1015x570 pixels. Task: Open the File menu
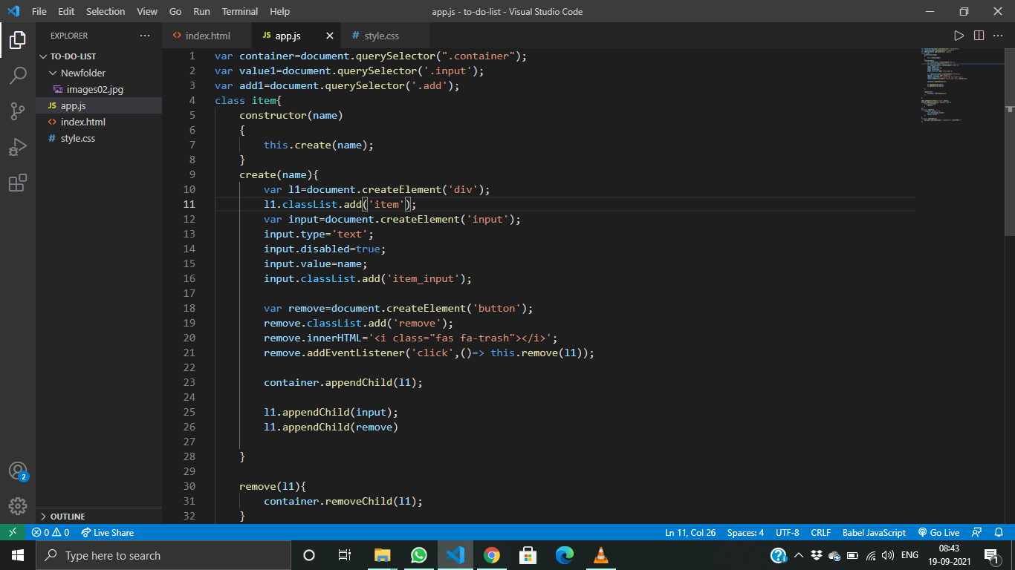click(39, 11)
